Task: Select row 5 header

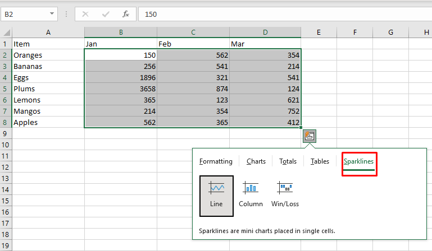Action: 5,89
